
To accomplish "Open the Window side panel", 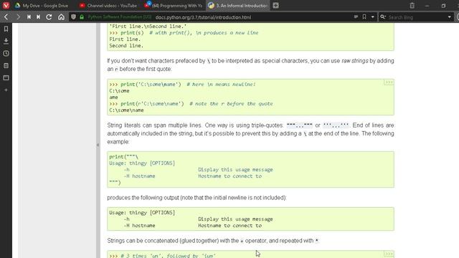I will point(6,78).
